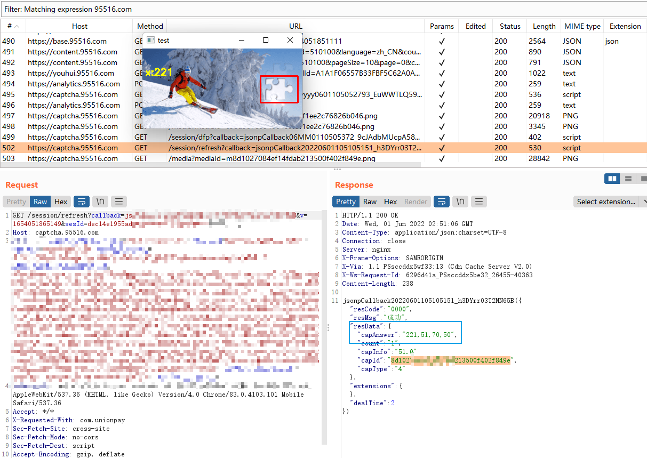This screenshot has height=458, width=647.
Task: Switch Request view to Hex
Action: coord(61,202)
